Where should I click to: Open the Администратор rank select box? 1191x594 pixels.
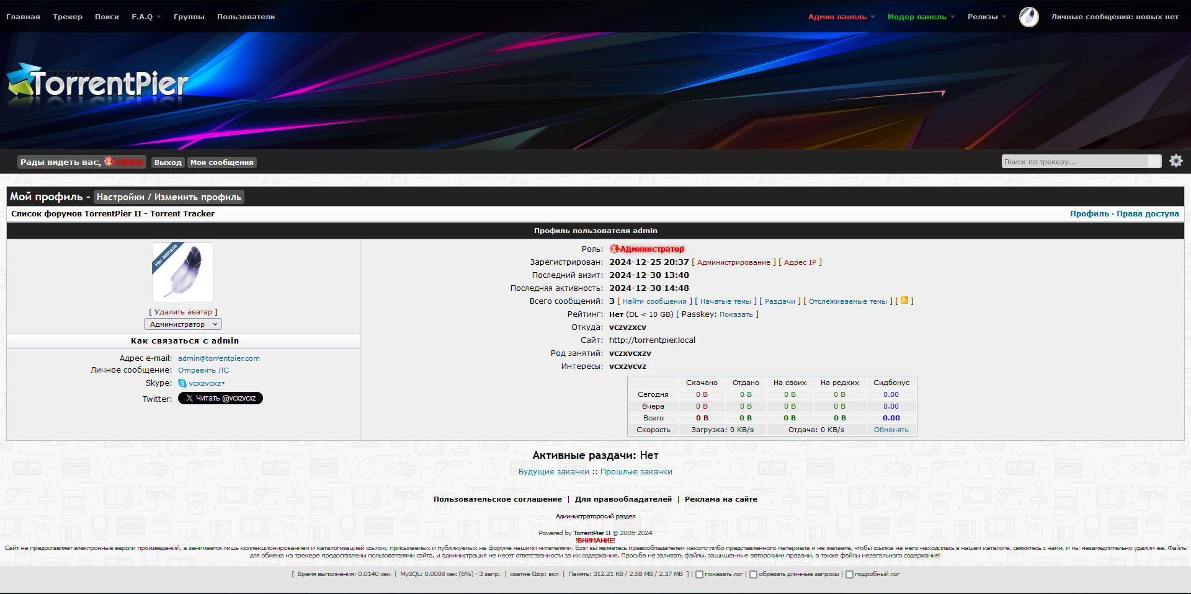(x=183, y=324)
